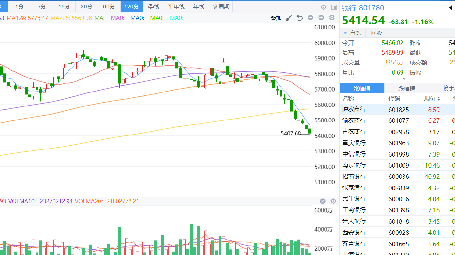The image size is (455, 255).
Task: Toggle the side panel layout icon
Action: [334, 7]
